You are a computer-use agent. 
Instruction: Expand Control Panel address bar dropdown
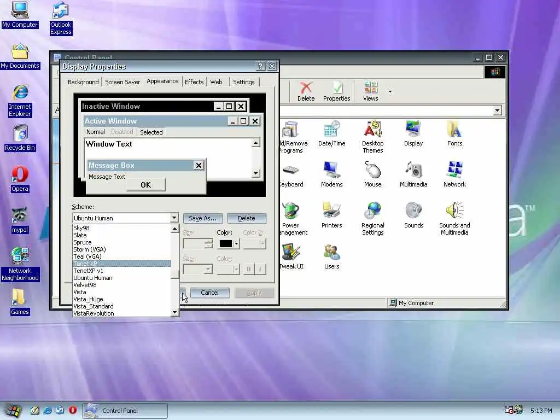(497, 110)
